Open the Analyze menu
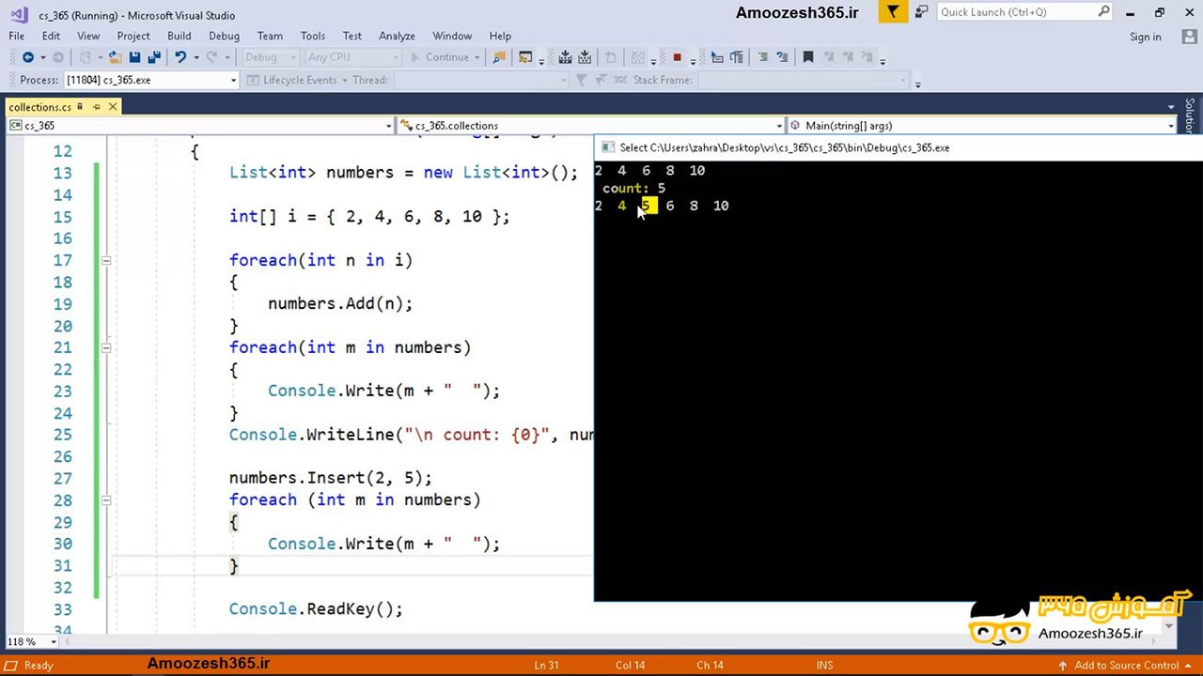Viewport: 1203px width, 676px height. click(x=397, y=36)
